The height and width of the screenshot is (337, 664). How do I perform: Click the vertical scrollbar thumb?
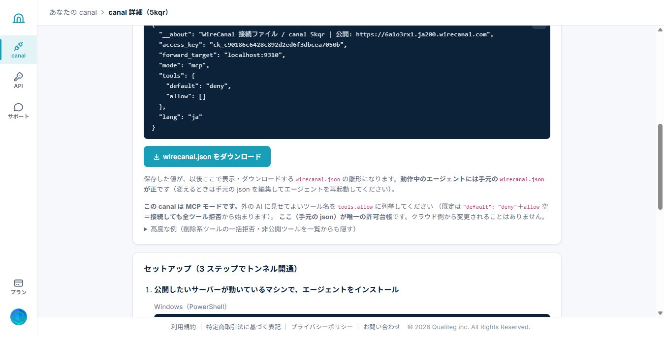click(x=660, y=167)
